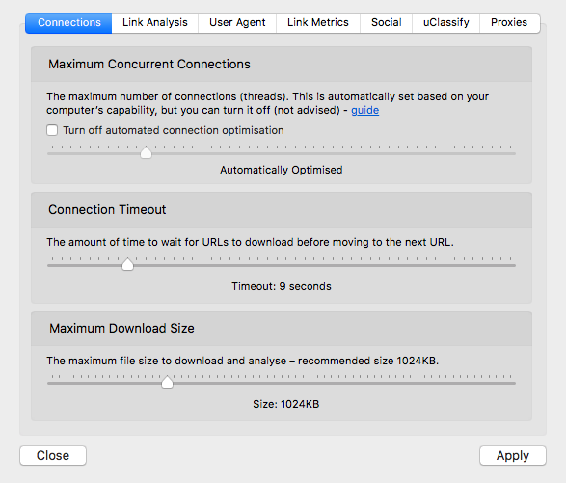Click the 'Maximum Concurrent Connections' heading
The image size is (566, 483).
(149, 65)
